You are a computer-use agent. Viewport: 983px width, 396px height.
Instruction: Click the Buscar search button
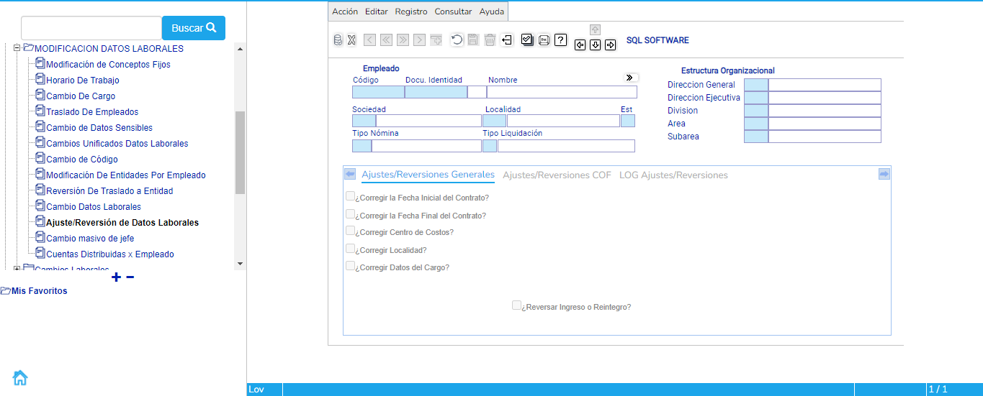(x=194, y=28)
